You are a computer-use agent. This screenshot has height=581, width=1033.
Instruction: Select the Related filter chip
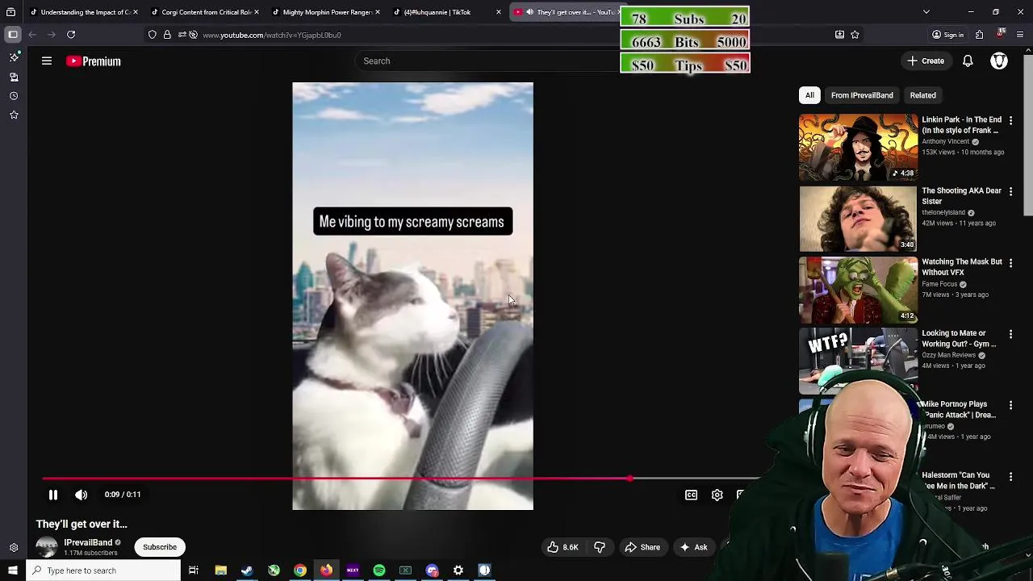(922, 95)
